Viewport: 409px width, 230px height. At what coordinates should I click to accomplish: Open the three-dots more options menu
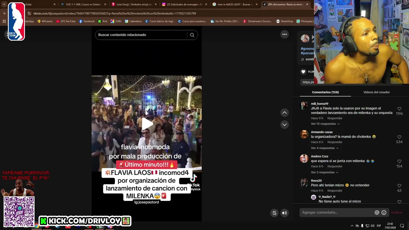pos(284,34)
